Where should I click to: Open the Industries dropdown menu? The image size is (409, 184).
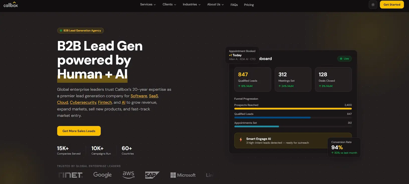pos(191,5)
